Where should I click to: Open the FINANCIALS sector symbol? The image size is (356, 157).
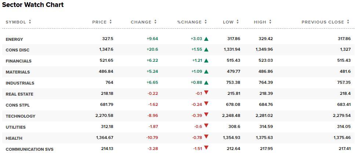19,61
